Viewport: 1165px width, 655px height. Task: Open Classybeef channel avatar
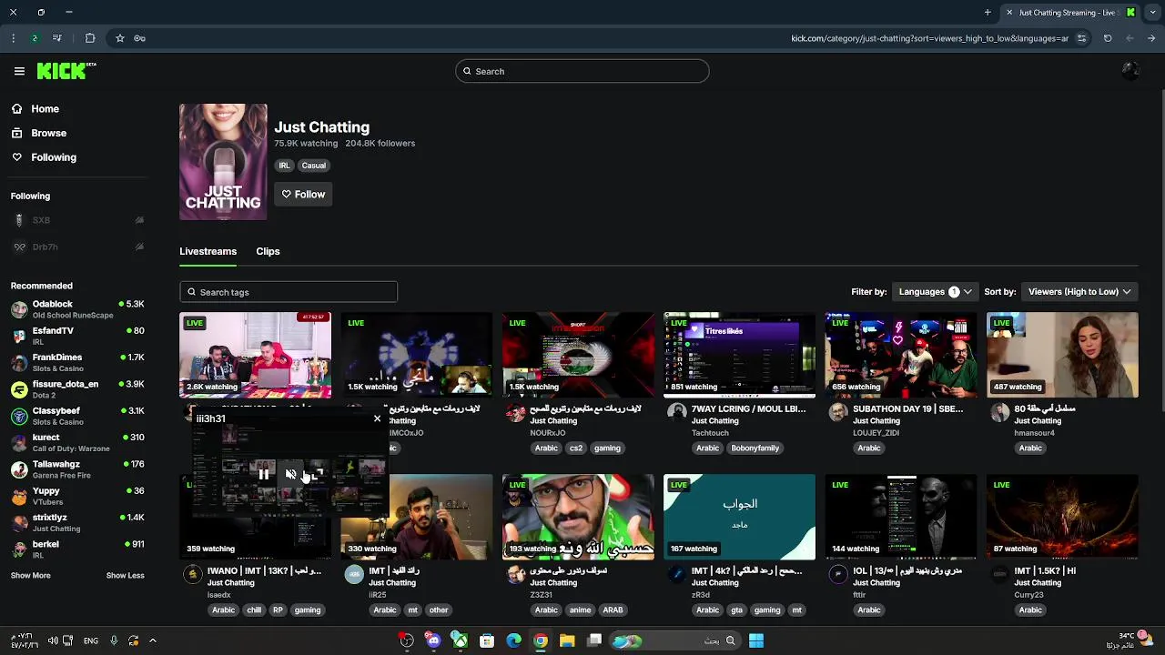coord(19,416)
